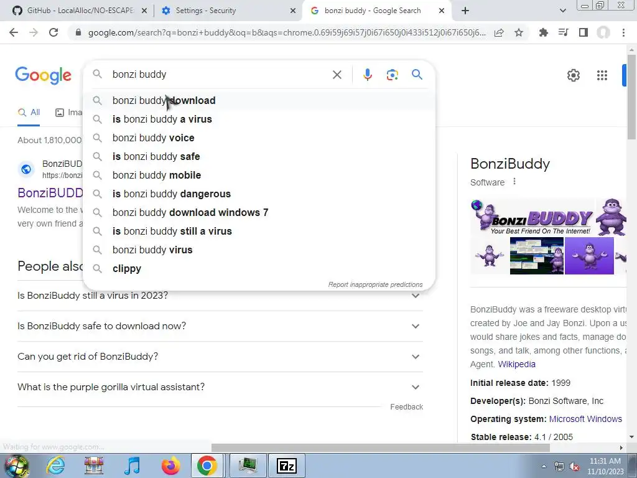637x478 pixels.
Task: Click the vertical page scrollbar thumb
Action: click(631, 96)
